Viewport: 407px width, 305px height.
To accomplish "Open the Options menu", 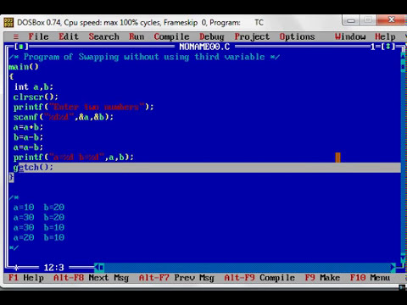I will pyautogui.click(x=297, y=36).
